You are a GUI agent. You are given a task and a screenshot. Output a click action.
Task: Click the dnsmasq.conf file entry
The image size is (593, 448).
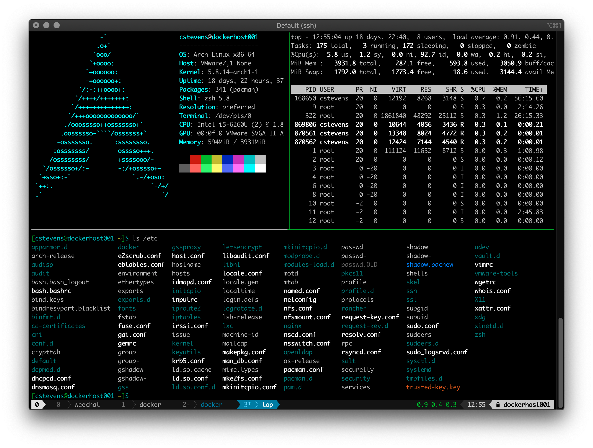(53, 387)
